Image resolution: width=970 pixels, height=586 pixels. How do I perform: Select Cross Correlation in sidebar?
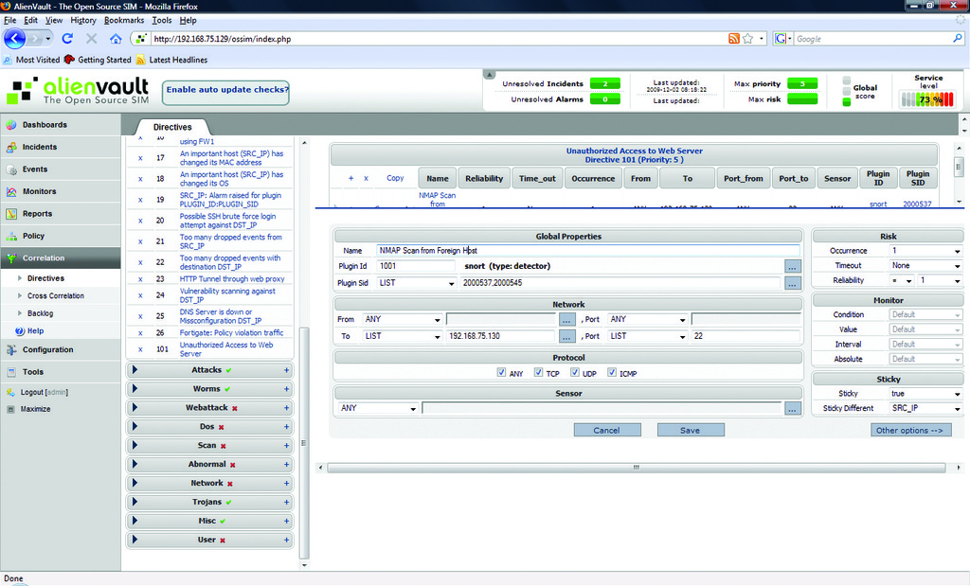pyautogui.click(x=56, y=295)
